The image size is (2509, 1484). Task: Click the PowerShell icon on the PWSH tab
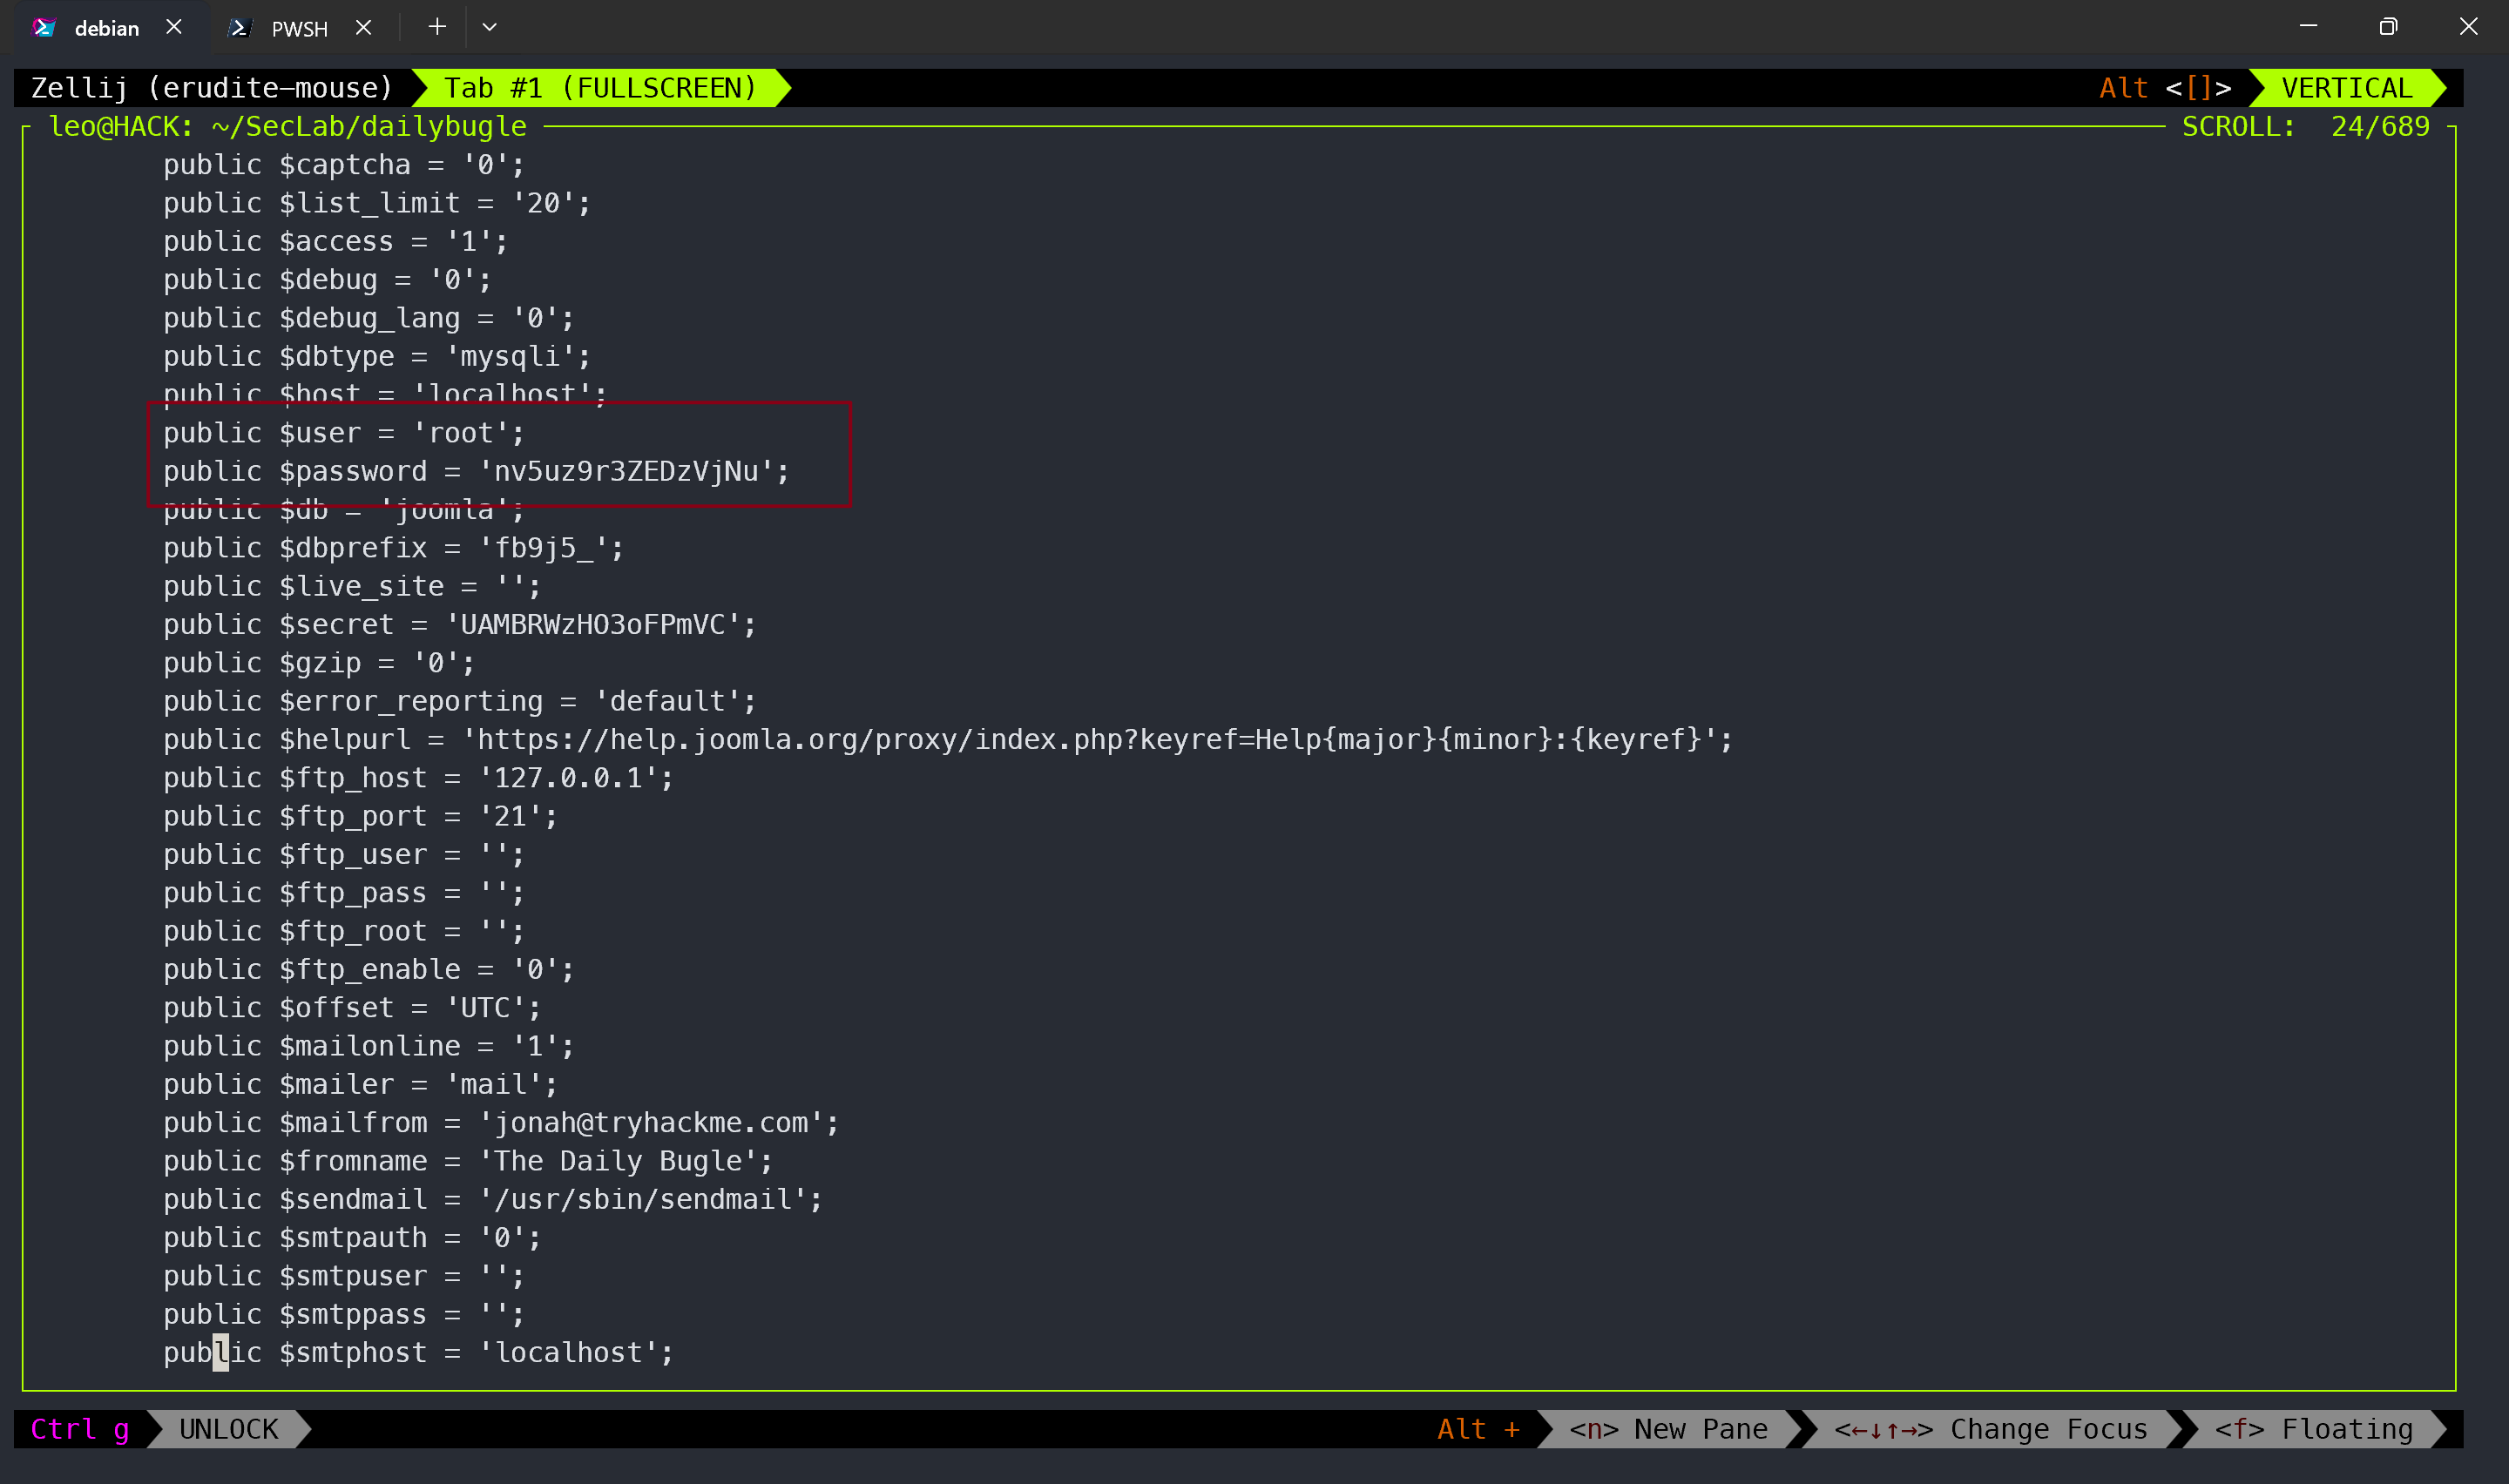238,28
